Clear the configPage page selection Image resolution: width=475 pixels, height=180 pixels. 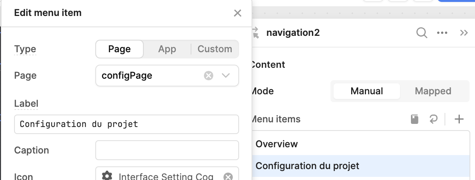(x=209, y=76)
